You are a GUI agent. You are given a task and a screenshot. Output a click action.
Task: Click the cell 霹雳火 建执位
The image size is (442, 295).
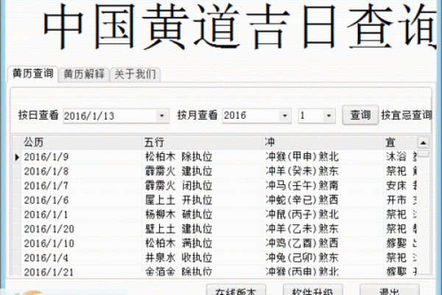click(x=202, y=171)
